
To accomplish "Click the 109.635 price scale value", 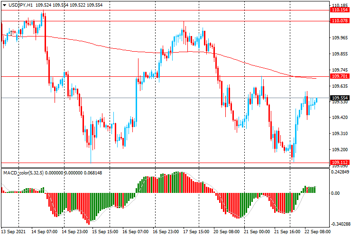I will (340, 86).
